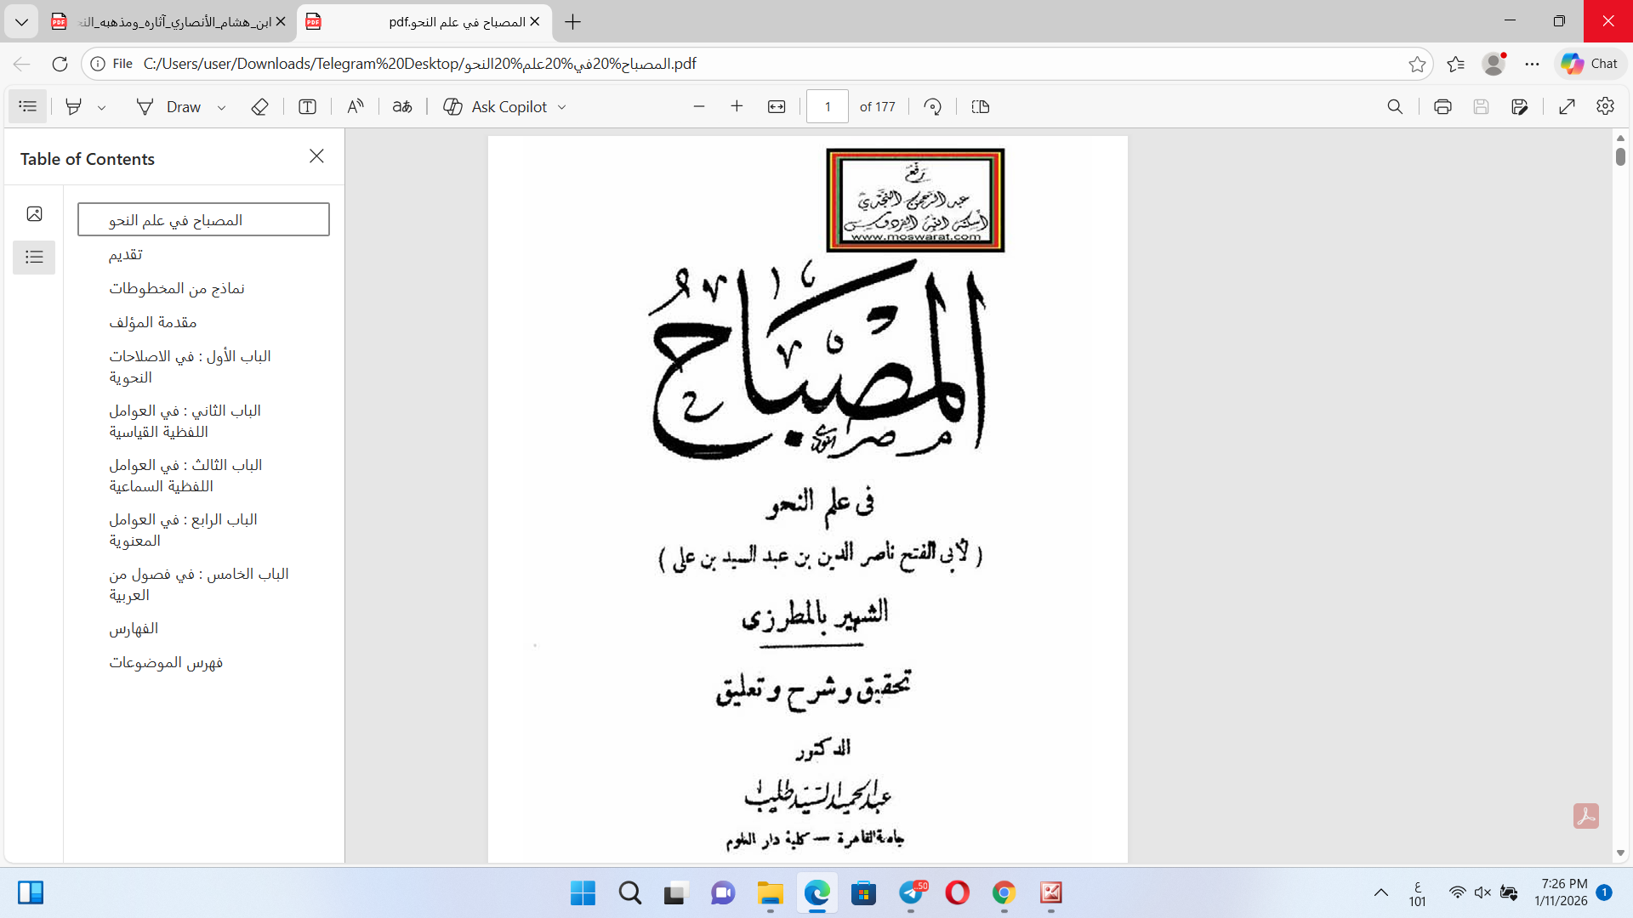Open Copilot Chat sidebar
The image size is (1633, 918).
1590,64
